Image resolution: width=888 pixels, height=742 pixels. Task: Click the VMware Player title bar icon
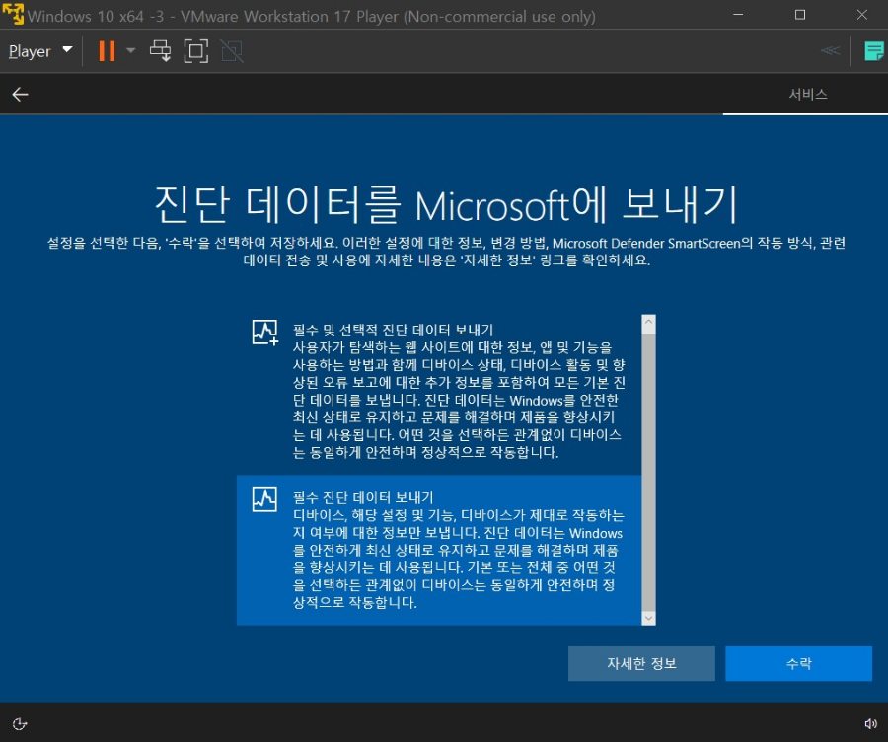pos(13,14)
